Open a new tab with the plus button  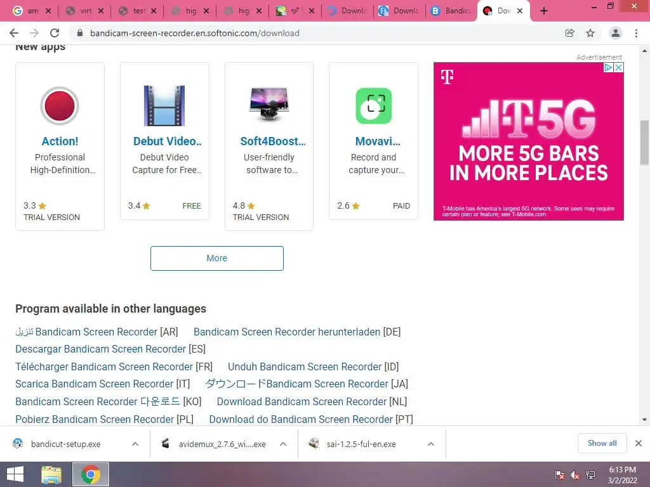544,11
